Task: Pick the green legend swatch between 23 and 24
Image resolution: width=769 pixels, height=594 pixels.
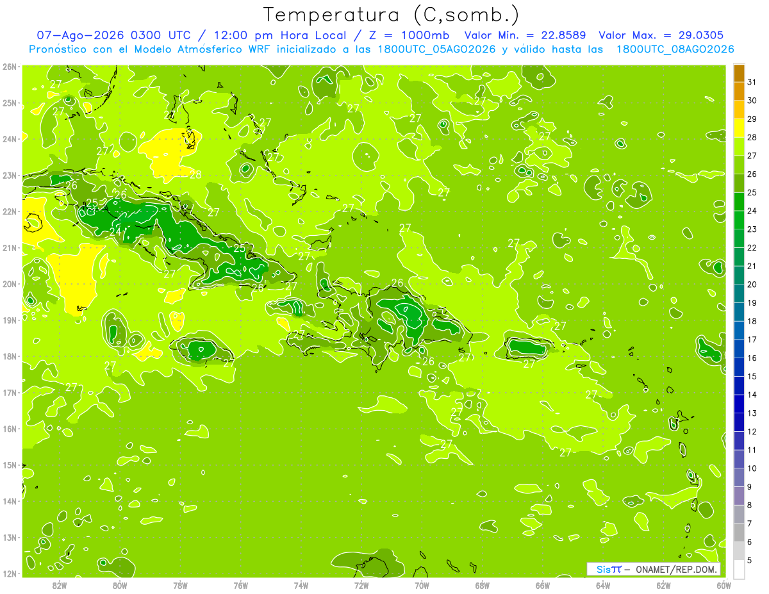Action: click(739, 220)
